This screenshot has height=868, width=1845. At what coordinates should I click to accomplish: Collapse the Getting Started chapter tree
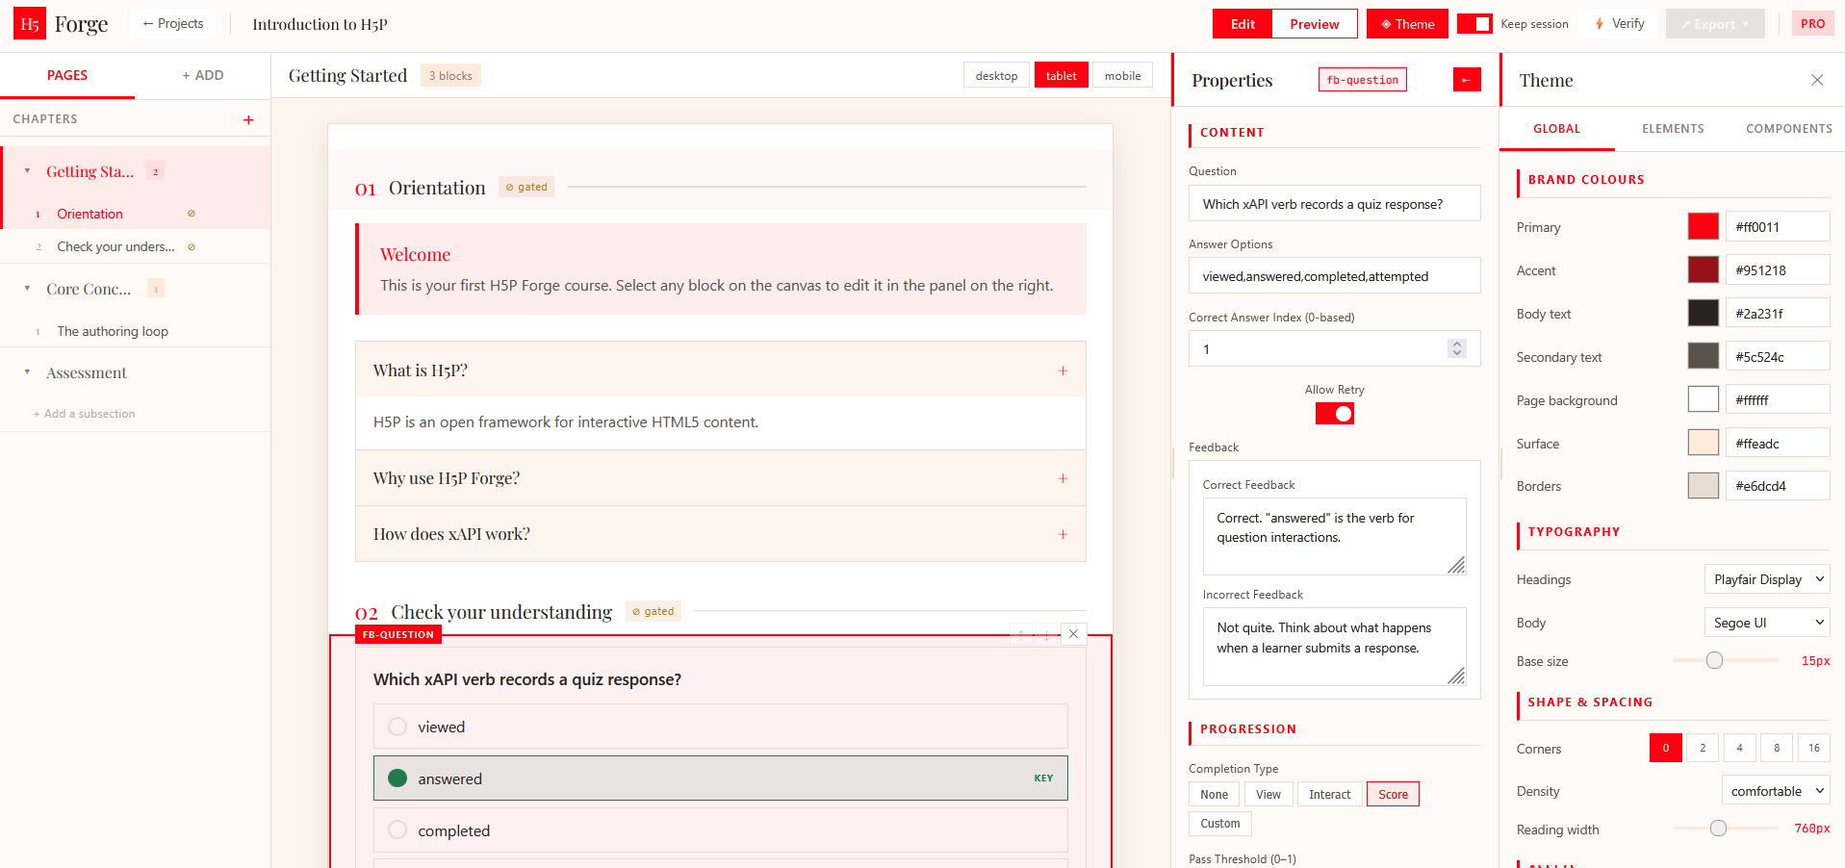[27, 171]
